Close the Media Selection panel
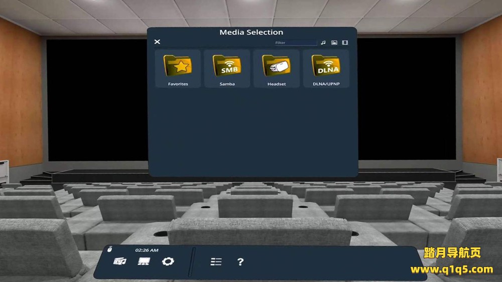 [157, 42]
